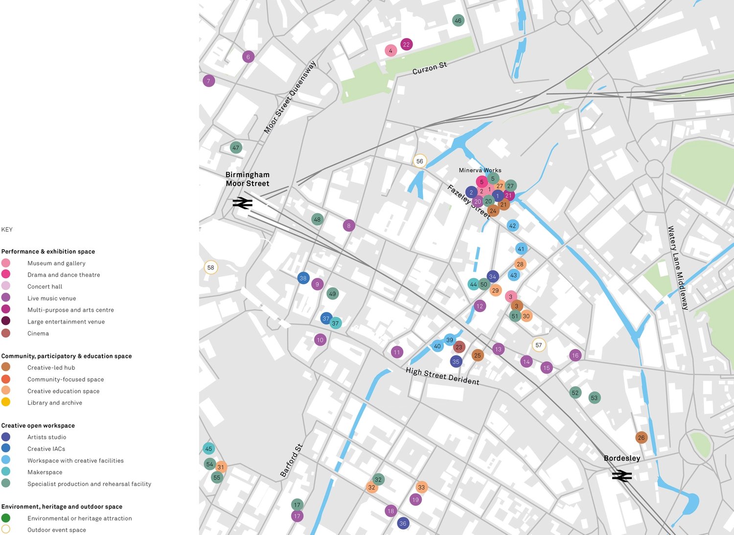This screenshot has height=535, width=734.
Task: Click the Curzon St street label
Action: click(430, 68)
